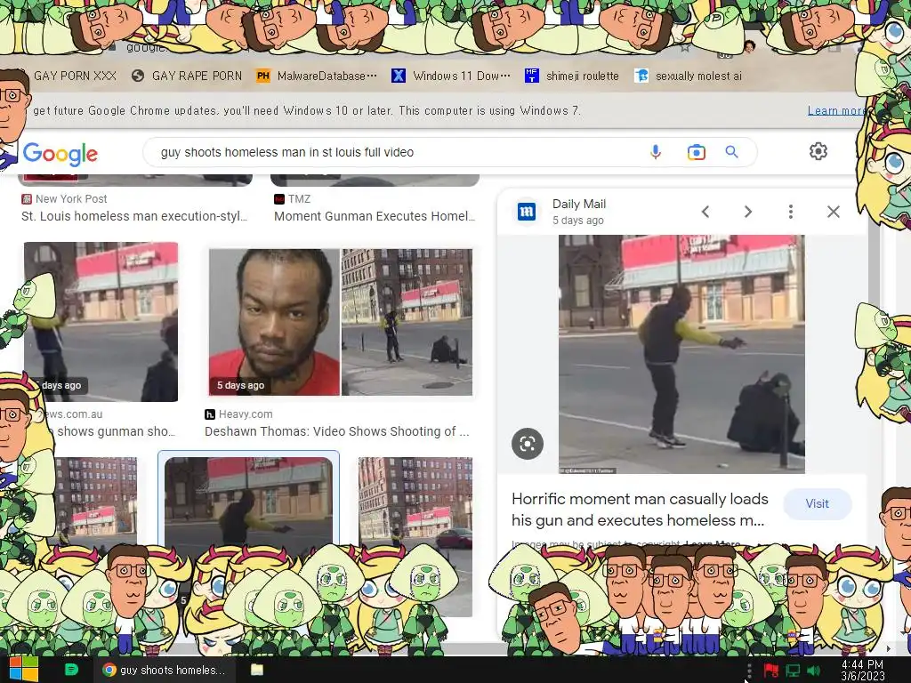This screenshot has height=683, width=911.
Task: Click the highlighted selected result thumbnail
Action: pos(249,502)
